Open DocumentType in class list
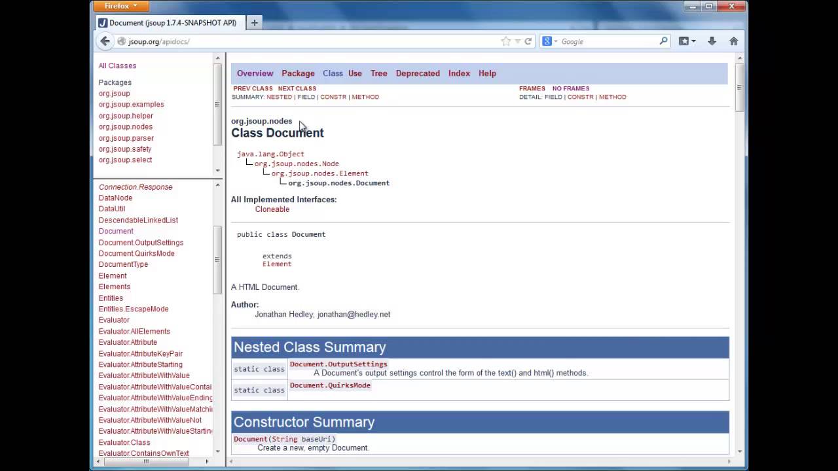This screenshot has width=838, height=471. pyautogui.click(x=123, y=264)
